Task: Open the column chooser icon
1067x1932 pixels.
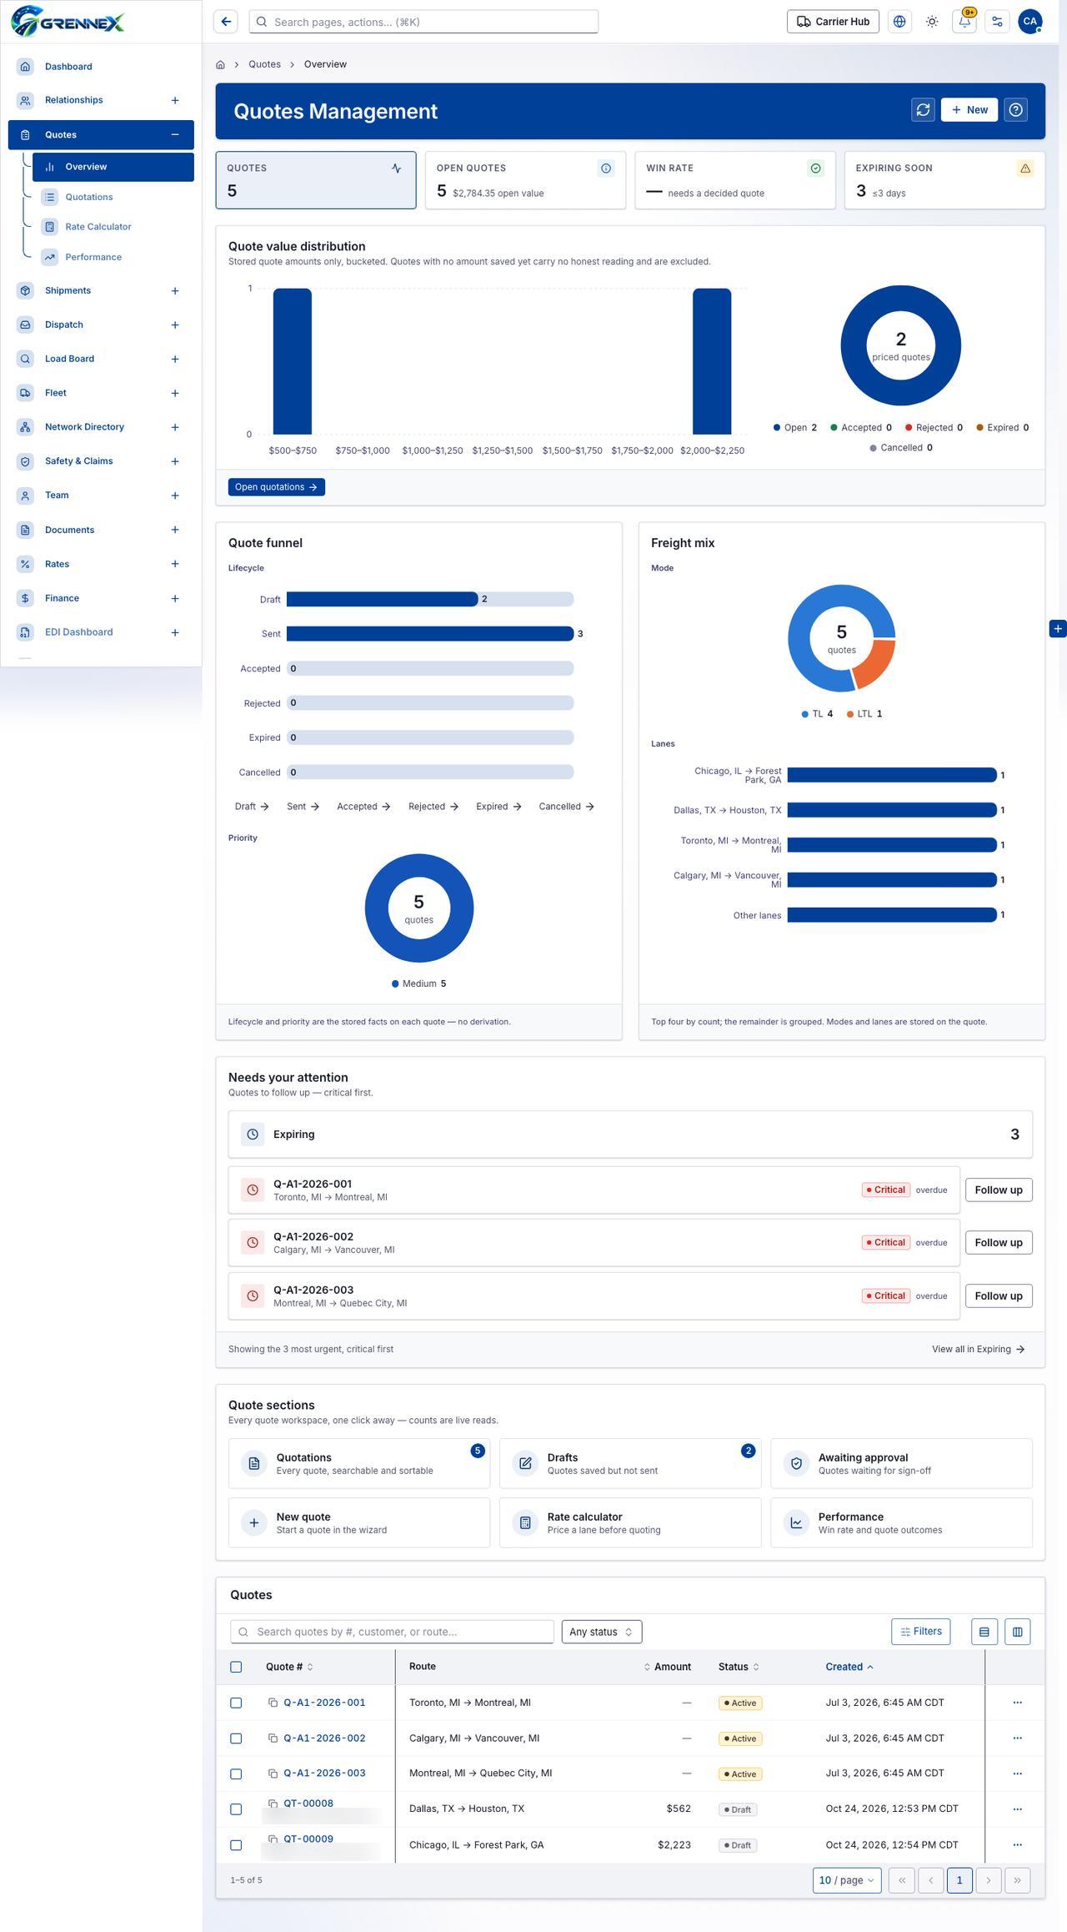Action: [x=1017, y=1632]
